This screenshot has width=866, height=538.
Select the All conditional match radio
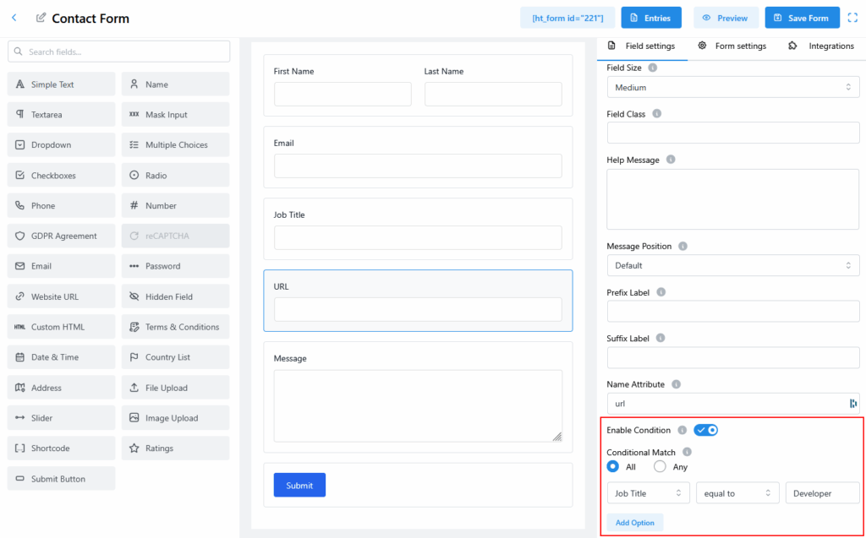point(613,467)
